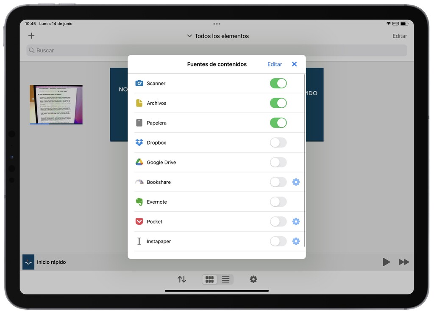The height and width of the screenshot is (314, 434).
Task: Open the sort order control
Action: pyautogui.click(x=182, y=279)
